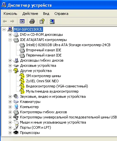Screen dimensions: 117x141
Task: Expand Порты (COM и LPT) node
Action: [10, 127]
